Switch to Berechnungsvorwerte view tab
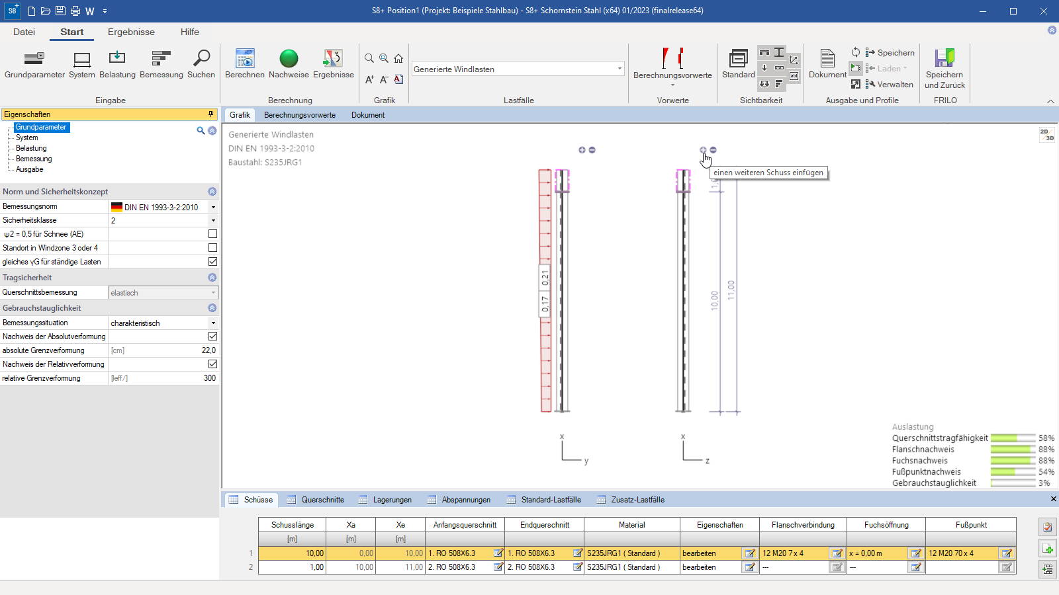This screenshot has width=1059, height=595. 300,115
